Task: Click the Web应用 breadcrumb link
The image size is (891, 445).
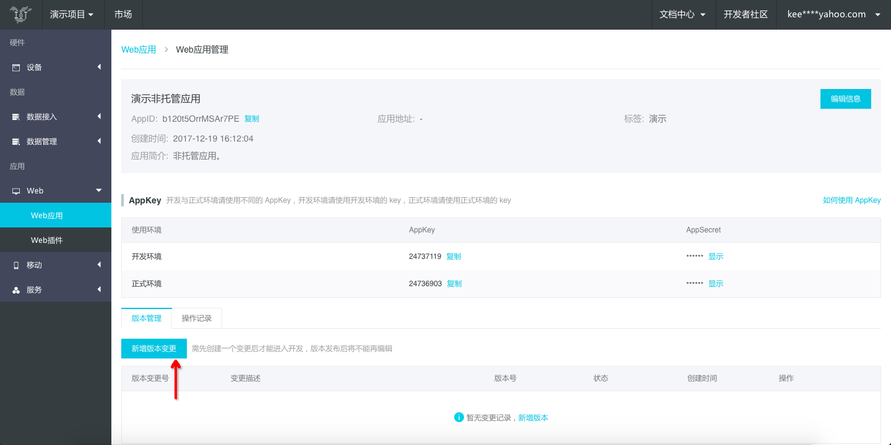Action: coord(139,49)
